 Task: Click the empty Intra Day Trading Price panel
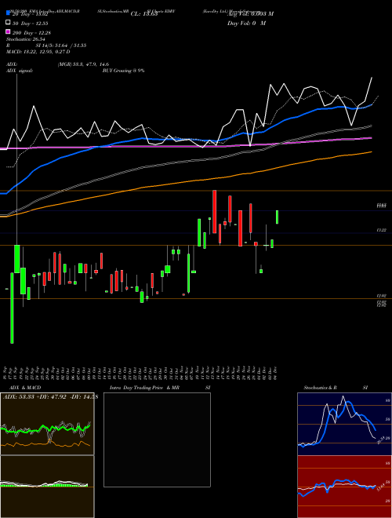coord(157,440)
